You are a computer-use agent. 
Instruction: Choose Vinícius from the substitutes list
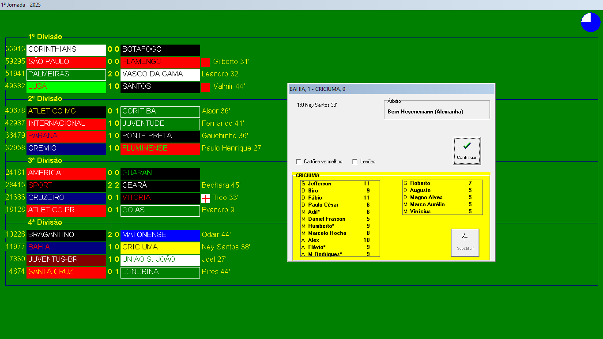tap(420, 211)
